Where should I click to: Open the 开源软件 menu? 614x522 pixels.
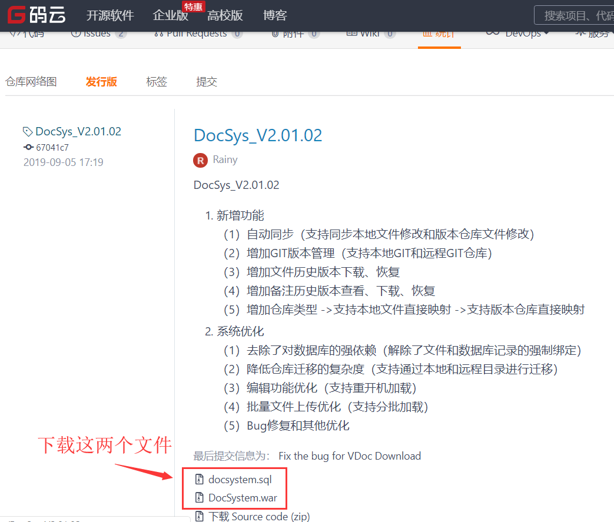pyautogui.click(x=109, y=15)
